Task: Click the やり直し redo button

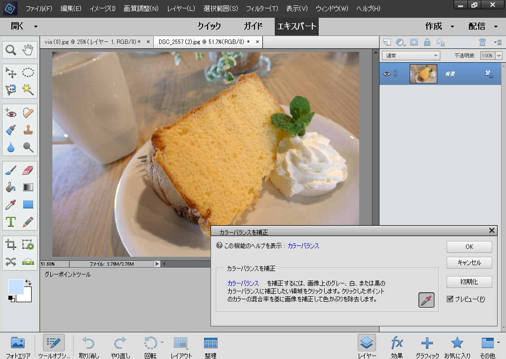Action: pos(121,347)
